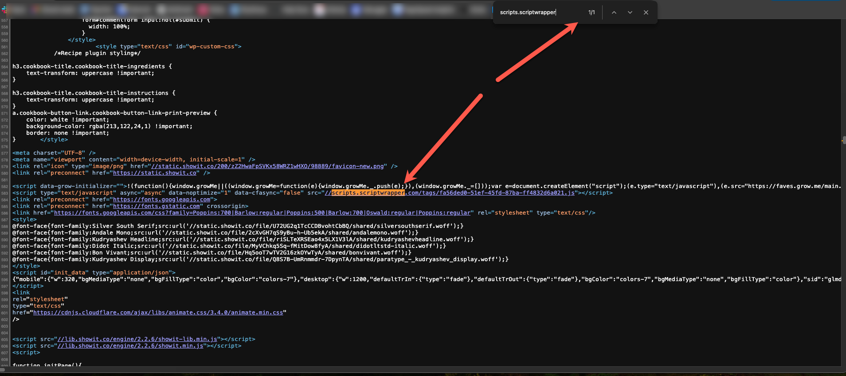Click the highlighted scripts.scriptwrapper match
This screenshot has width=846, height=376.
tap(368, 193)
